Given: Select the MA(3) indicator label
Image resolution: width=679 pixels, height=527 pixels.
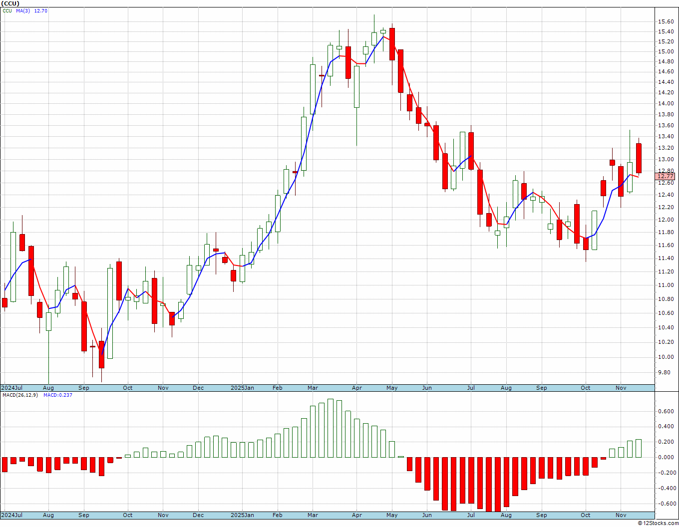Looking at the screenshot, I should click(22, 11).
